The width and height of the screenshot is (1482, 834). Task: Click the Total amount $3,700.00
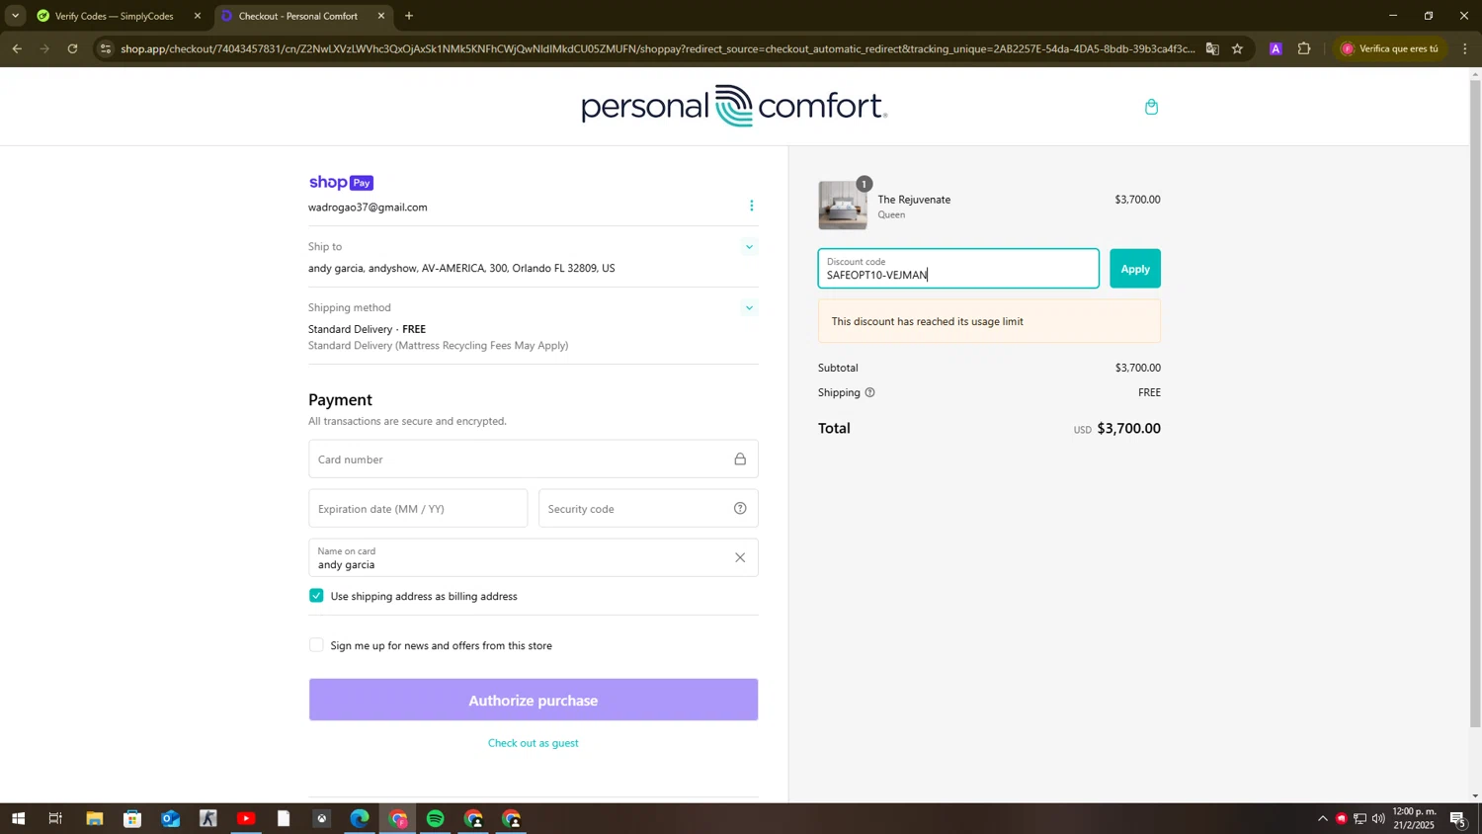click(1129, 429)
